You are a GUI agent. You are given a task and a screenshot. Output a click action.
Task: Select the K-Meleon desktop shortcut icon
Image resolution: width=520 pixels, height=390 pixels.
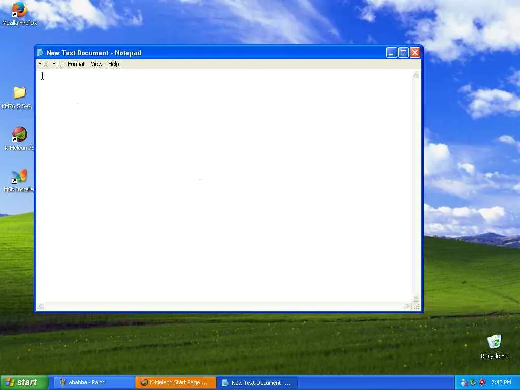pos(19,139)
